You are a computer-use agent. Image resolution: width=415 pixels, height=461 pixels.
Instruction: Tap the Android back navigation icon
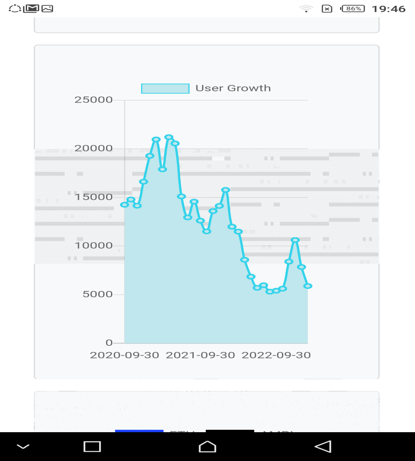click(x=323, y=446)
